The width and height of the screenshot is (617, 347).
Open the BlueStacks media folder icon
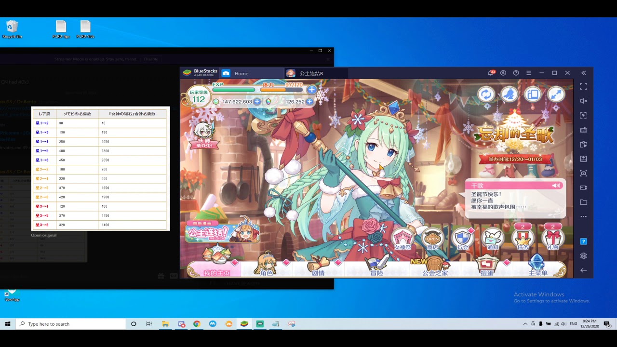coord(583,202)
